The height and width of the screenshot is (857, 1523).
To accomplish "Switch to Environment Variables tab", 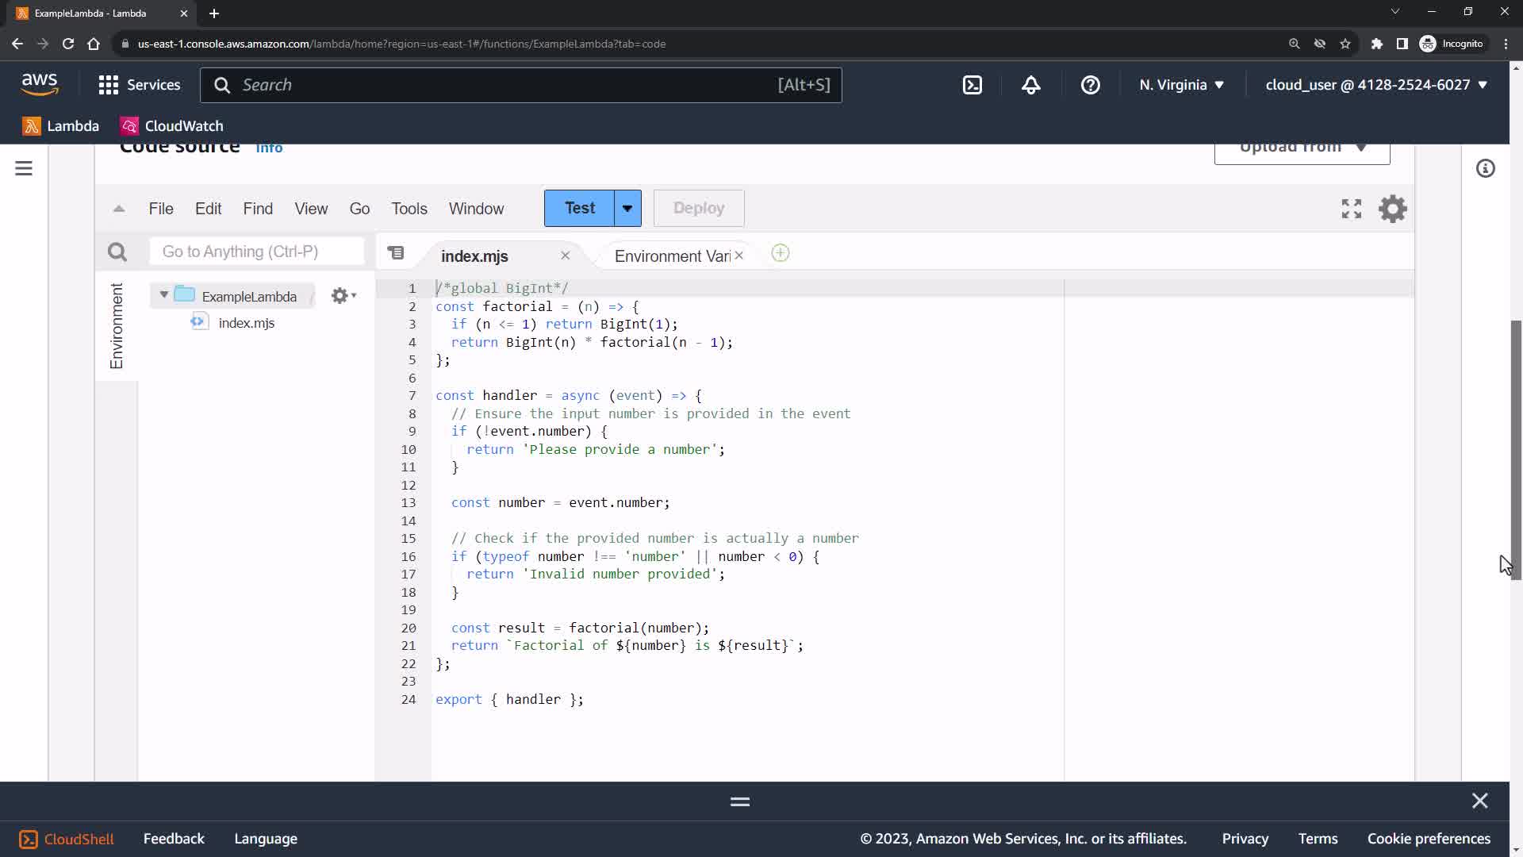I will point(671,256).
